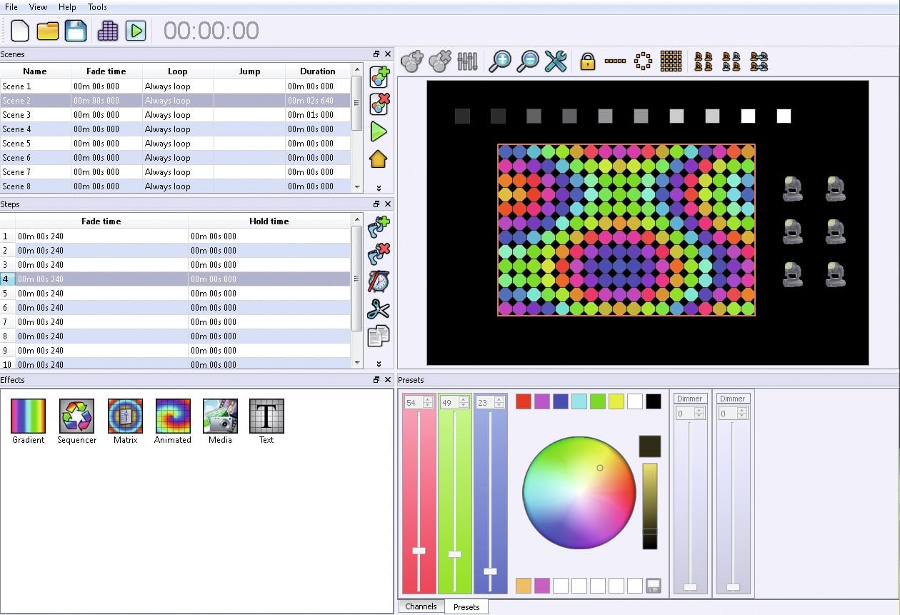Click the red channel slider handle
The height and width of the screenshot is (615, 900).
tap(419, 551)
